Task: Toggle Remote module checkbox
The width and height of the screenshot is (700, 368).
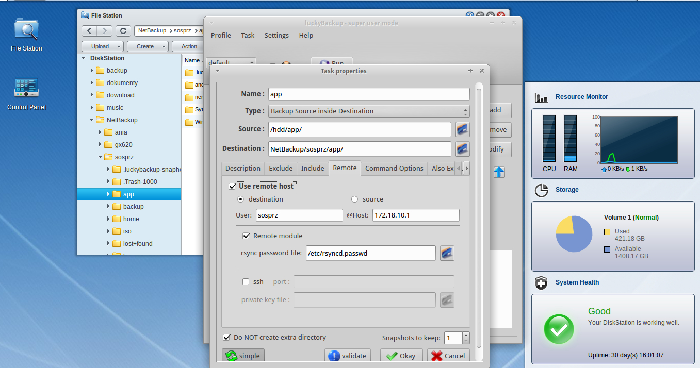Action: point(246,236)
